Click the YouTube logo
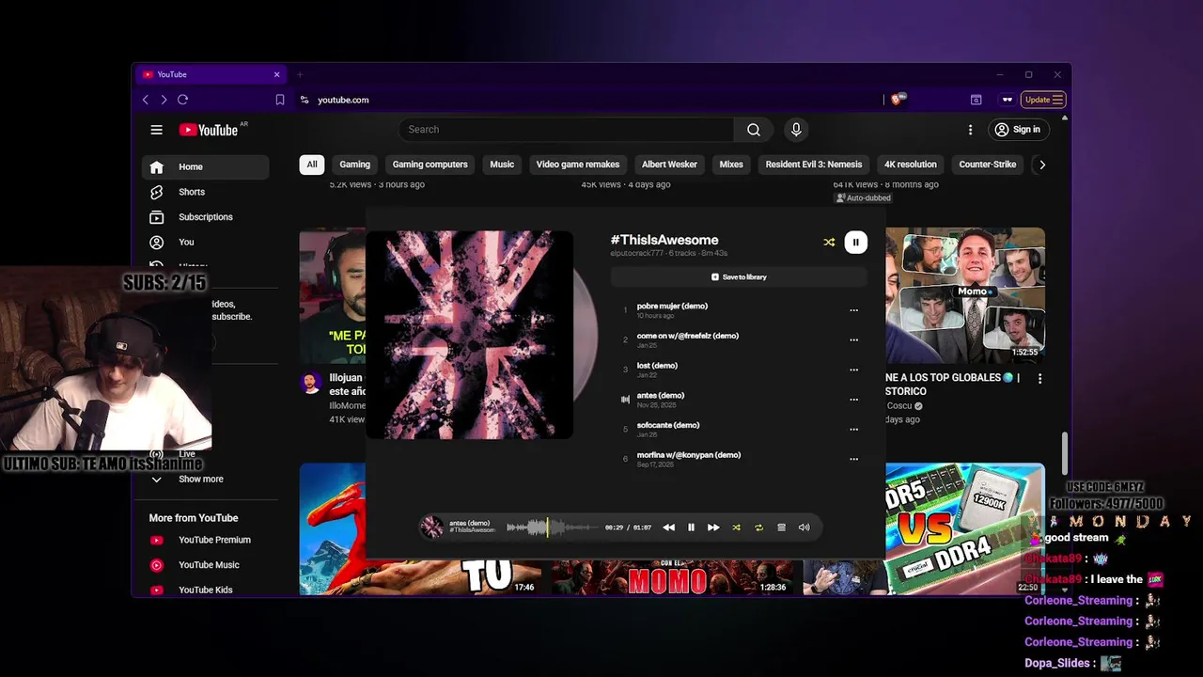Viewport: 1203px width, 677px height. click(x=209, y=130)
